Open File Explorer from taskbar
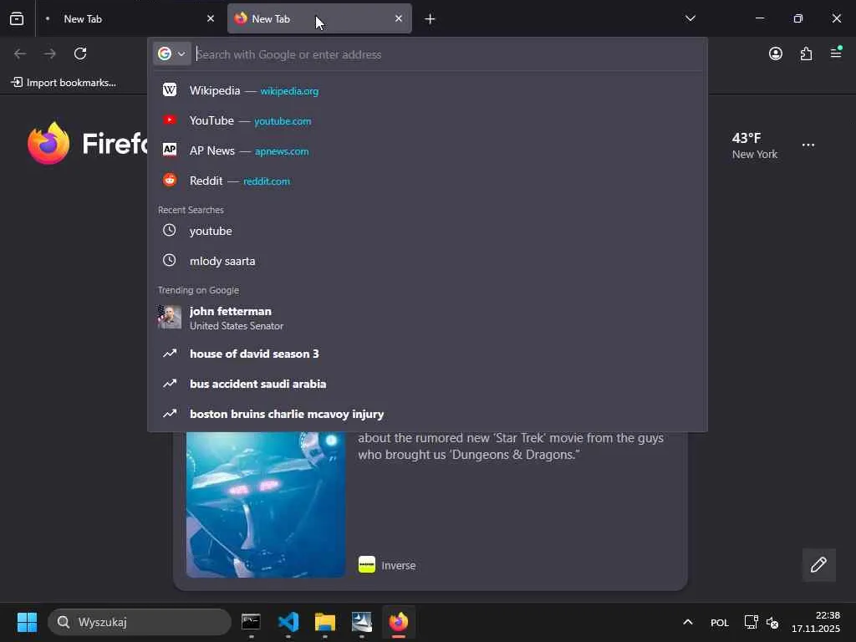Screen dimensions: 856x642 (x=325, y=622)
